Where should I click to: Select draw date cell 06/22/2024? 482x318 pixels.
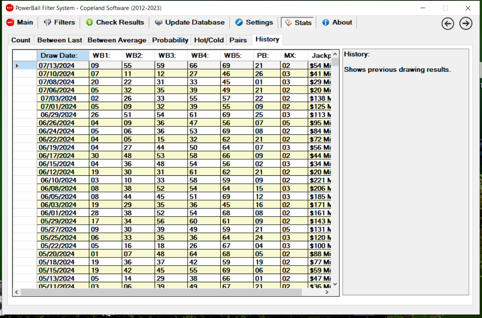[x=63, y=139]
